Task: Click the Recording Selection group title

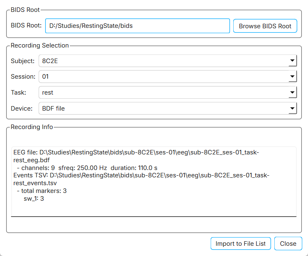Action: tap(40, 45)
